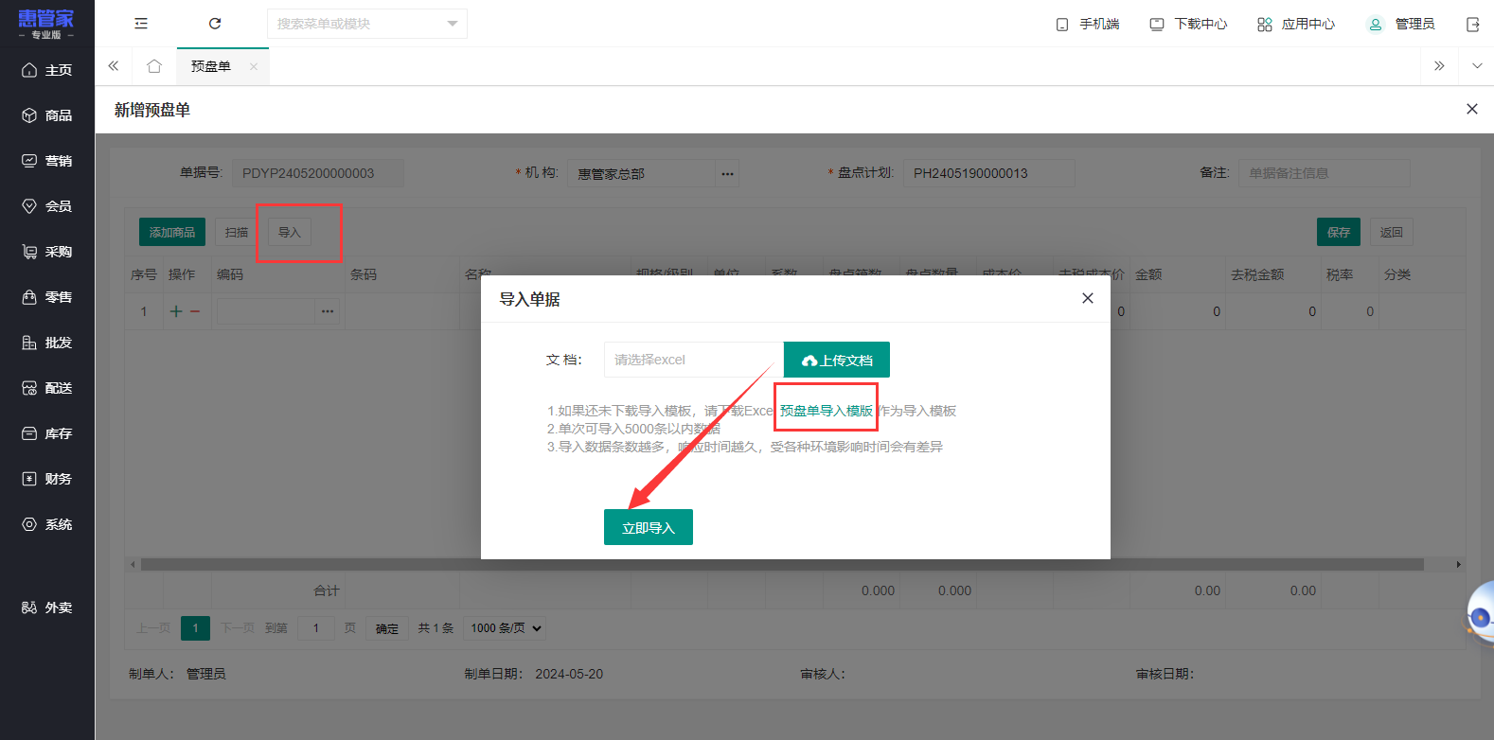Click 上传文档 button

pos(837,360)
